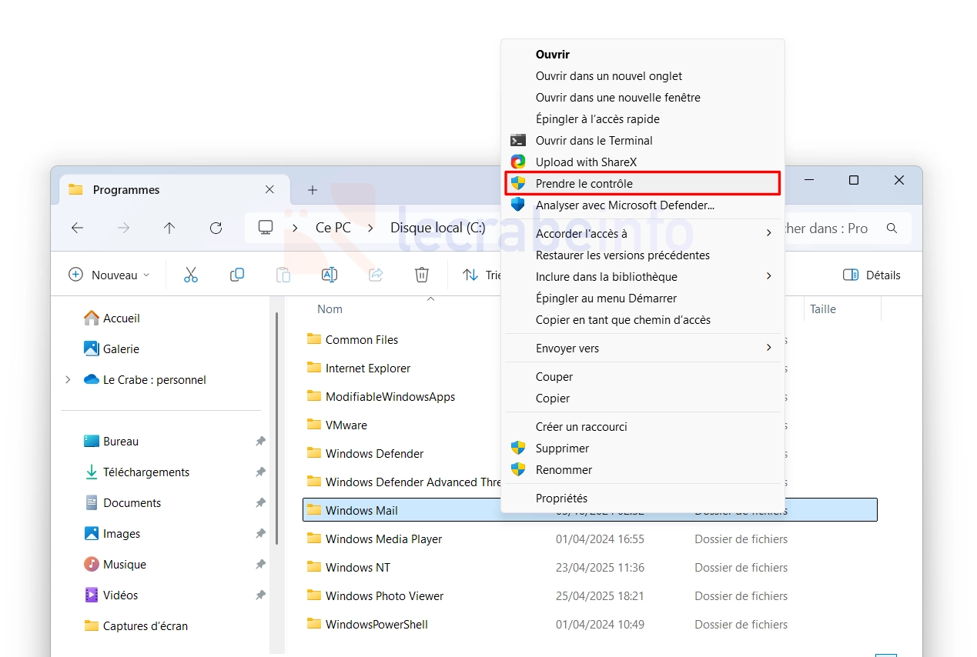Click the Microsoft Defender shield icon

click(518, 205)
